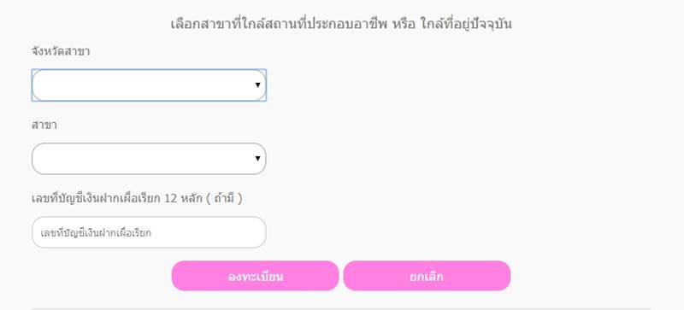Select the ( ถ้ามี ) optional text in label
The image size is (684, 310).
point(224,198)
